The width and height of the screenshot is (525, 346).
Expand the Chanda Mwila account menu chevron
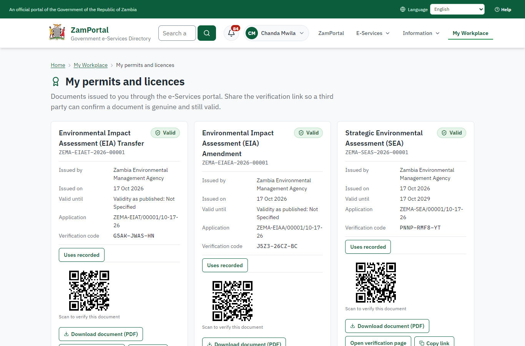pyautogui.click(x=302, y=33)
